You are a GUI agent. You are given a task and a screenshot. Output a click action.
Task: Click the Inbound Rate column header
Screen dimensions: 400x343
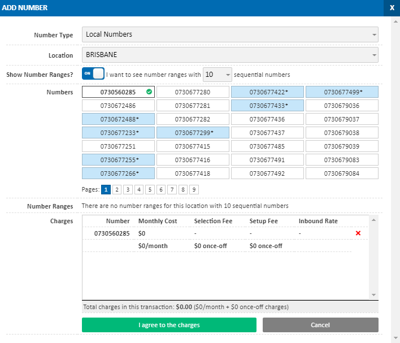(x=318, y=221)
